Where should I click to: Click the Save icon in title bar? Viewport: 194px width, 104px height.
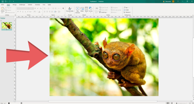(2, 1)
